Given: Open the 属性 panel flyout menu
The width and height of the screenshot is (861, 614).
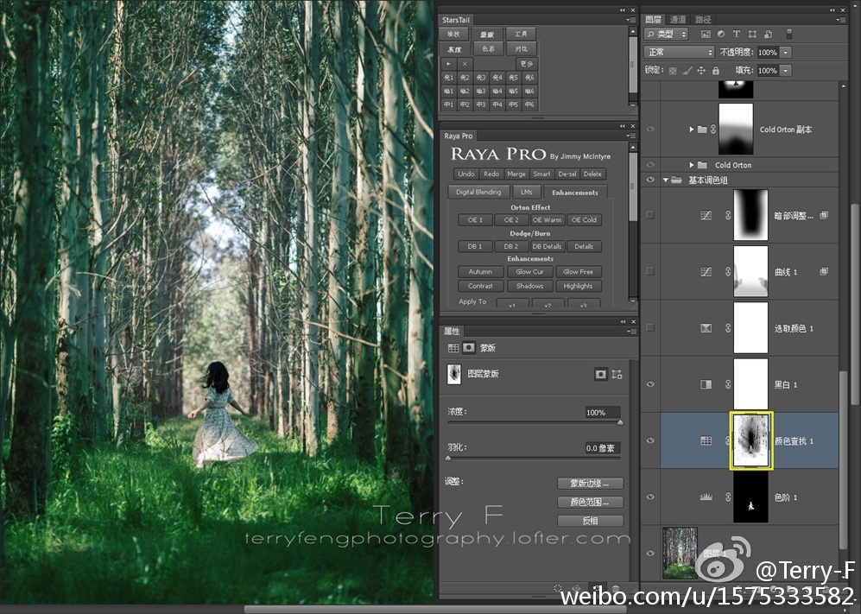Looking at the screenshot, I should tap(630, 331).
